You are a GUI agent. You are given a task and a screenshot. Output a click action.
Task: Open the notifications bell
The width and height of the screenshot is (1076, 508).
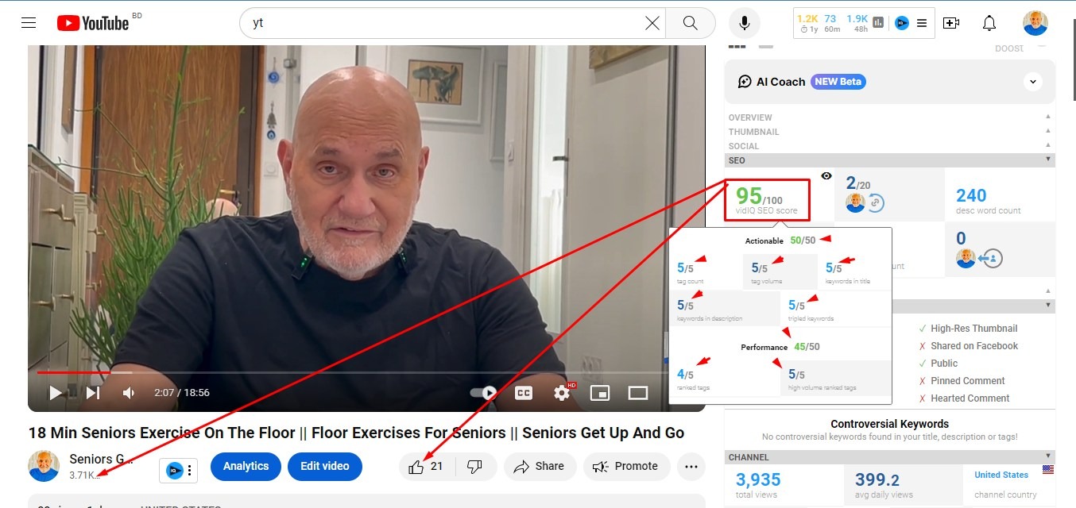(989, 23)
